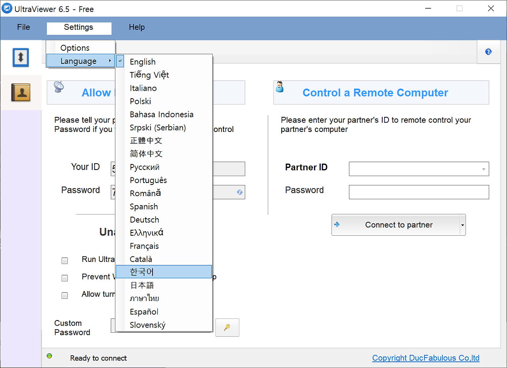The height and width of the screenshot is (368, 507).
Task: Select Português language
Action: (164, 180)
